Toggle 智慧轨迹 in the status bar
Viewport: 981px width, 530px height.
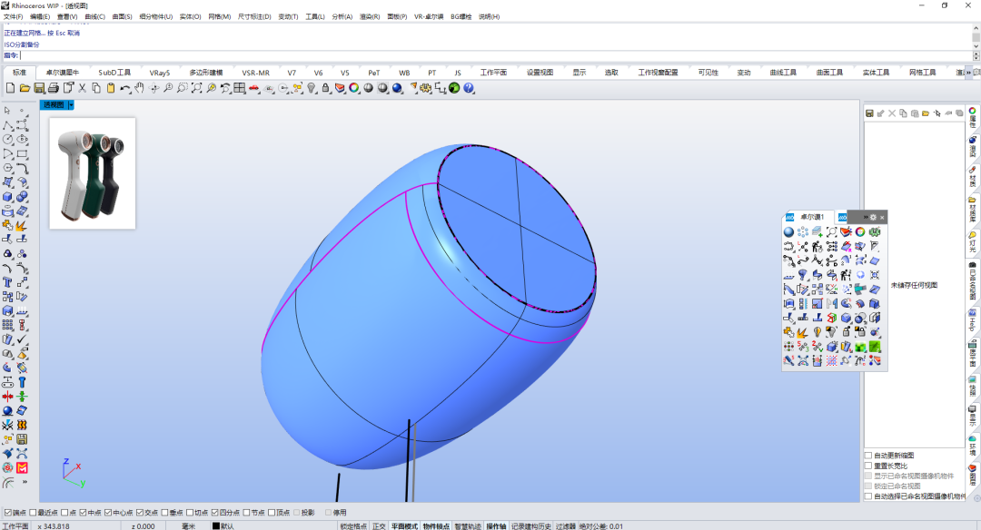(x=468, y=526)
